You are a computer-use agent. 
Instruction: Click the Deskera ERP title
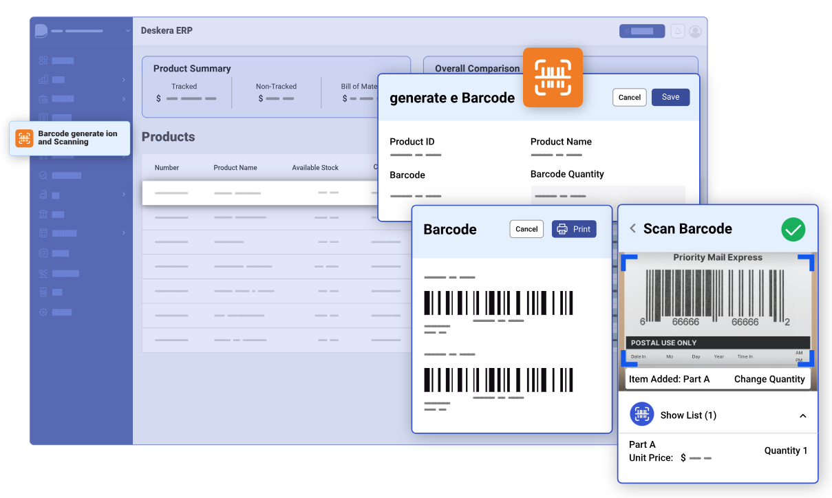point(167,30)
